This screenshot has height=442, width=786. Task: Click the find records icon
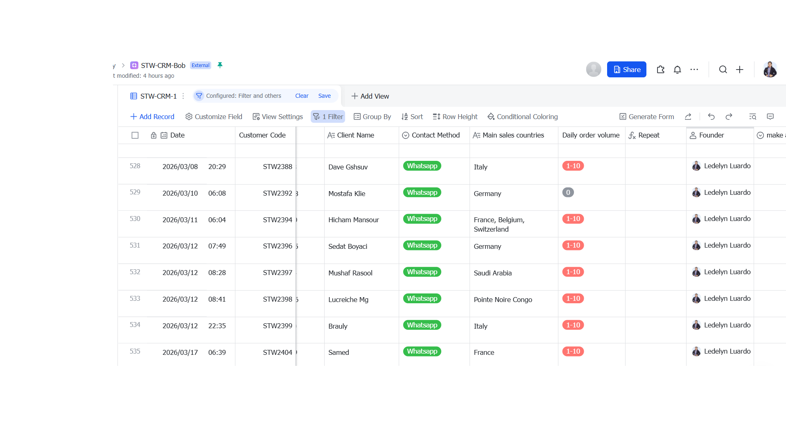coord(752,117)
